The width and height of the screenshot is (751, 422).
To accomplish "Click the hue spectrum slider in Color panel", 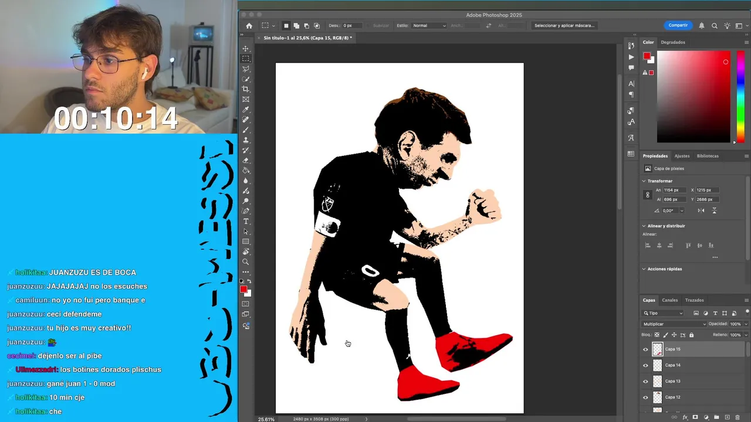I will [x=741, y=97].
